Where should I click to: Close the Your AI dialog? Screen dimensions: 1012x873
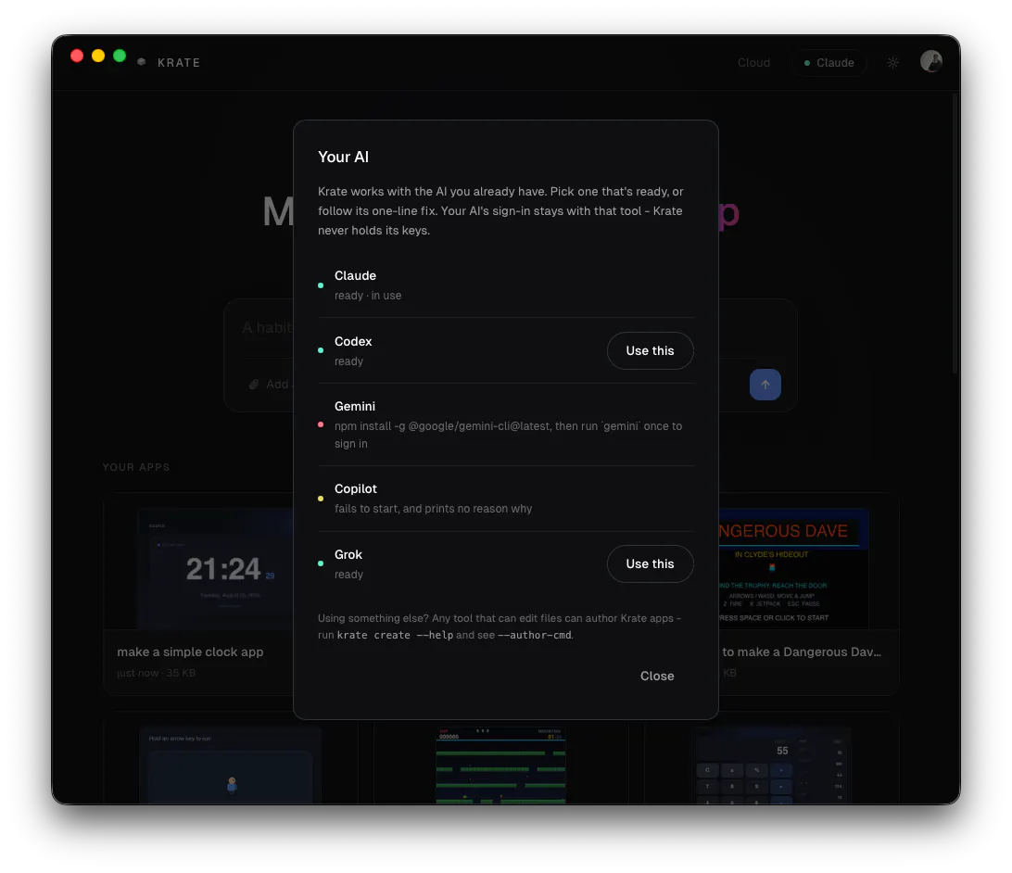coord(657,676)
